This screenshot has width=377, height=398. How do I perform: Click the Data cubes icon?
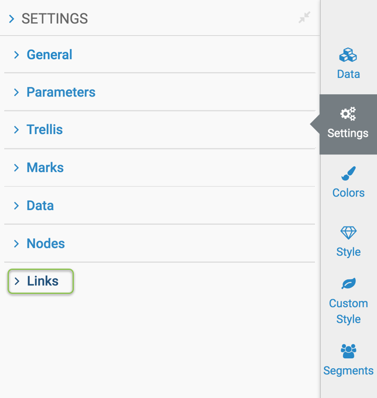348,55
